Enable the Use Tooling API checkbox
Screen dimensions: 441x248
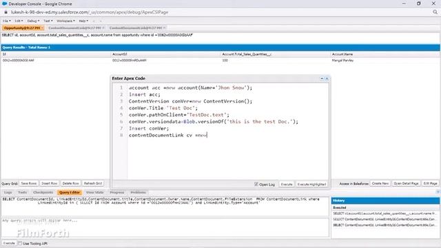coord(20,243)
